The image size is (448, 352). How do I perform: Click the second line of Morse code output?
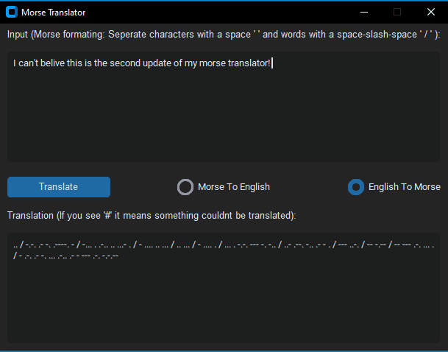(65, 256)
